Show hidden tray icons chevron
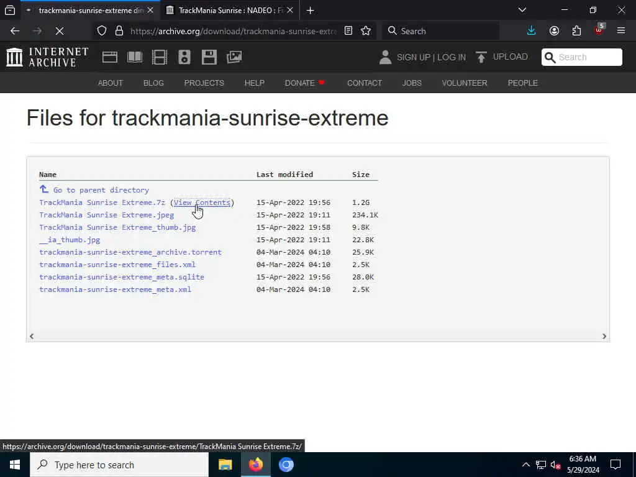 click(x=525, y=465)
